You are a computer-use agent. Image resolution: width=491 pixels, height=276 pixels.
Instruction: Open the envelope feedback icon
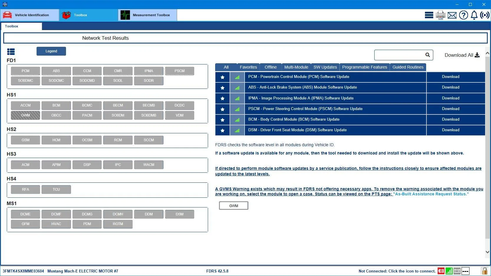click(452, 15)
